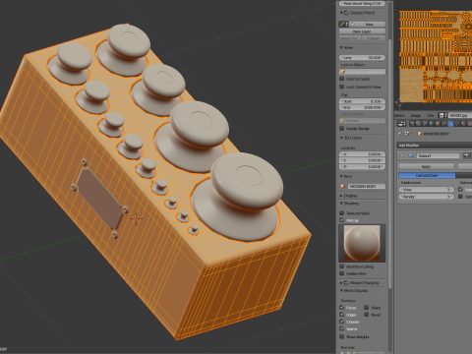Click Apply on Subsurf modifier

pos(427,166)
